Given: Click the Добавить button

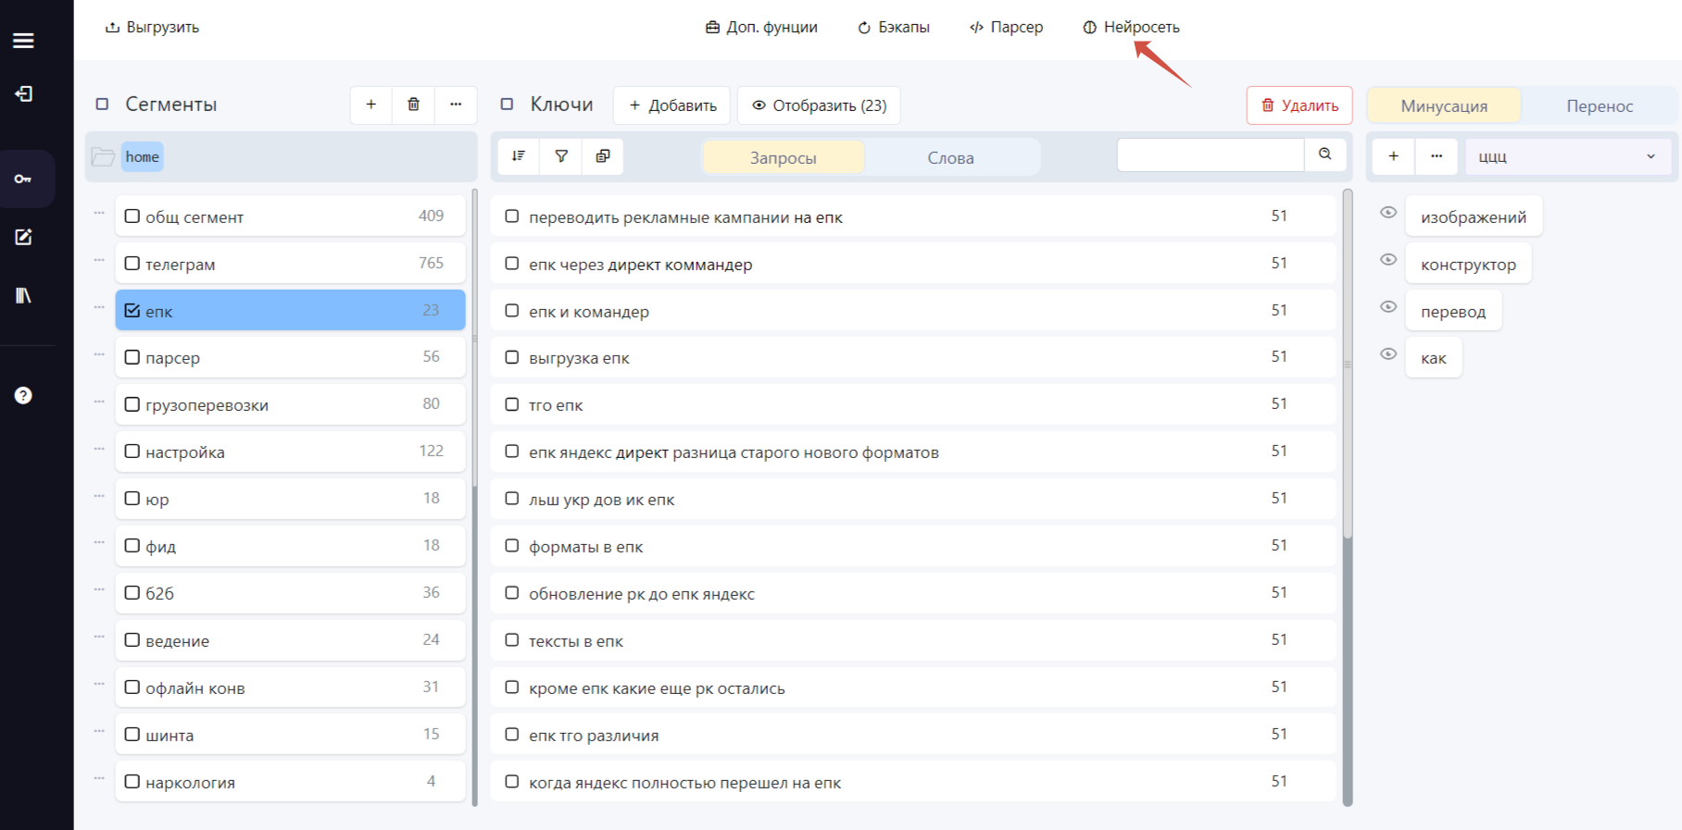Looking at the screenshot, I should coord(672,105).
